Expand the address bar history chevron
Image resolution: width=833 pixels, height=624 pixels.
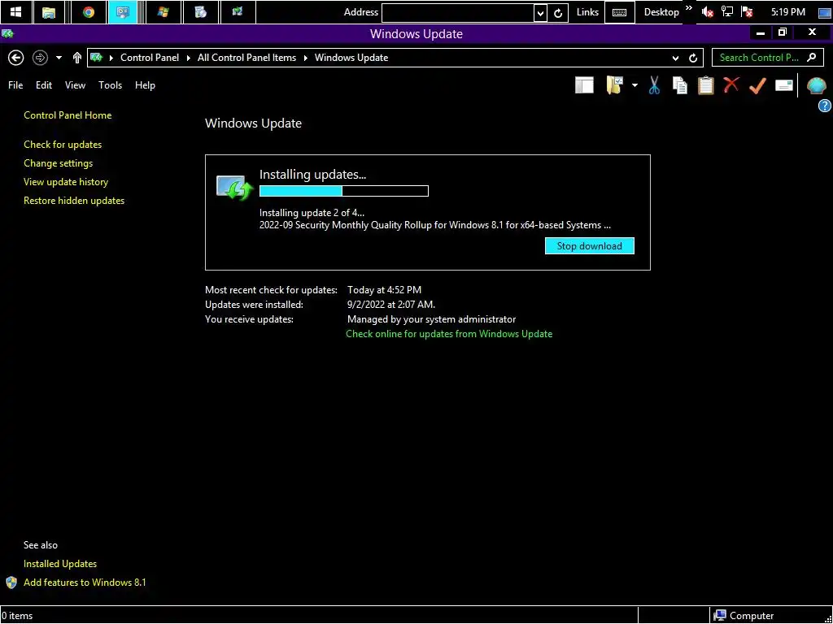(675, 58)
